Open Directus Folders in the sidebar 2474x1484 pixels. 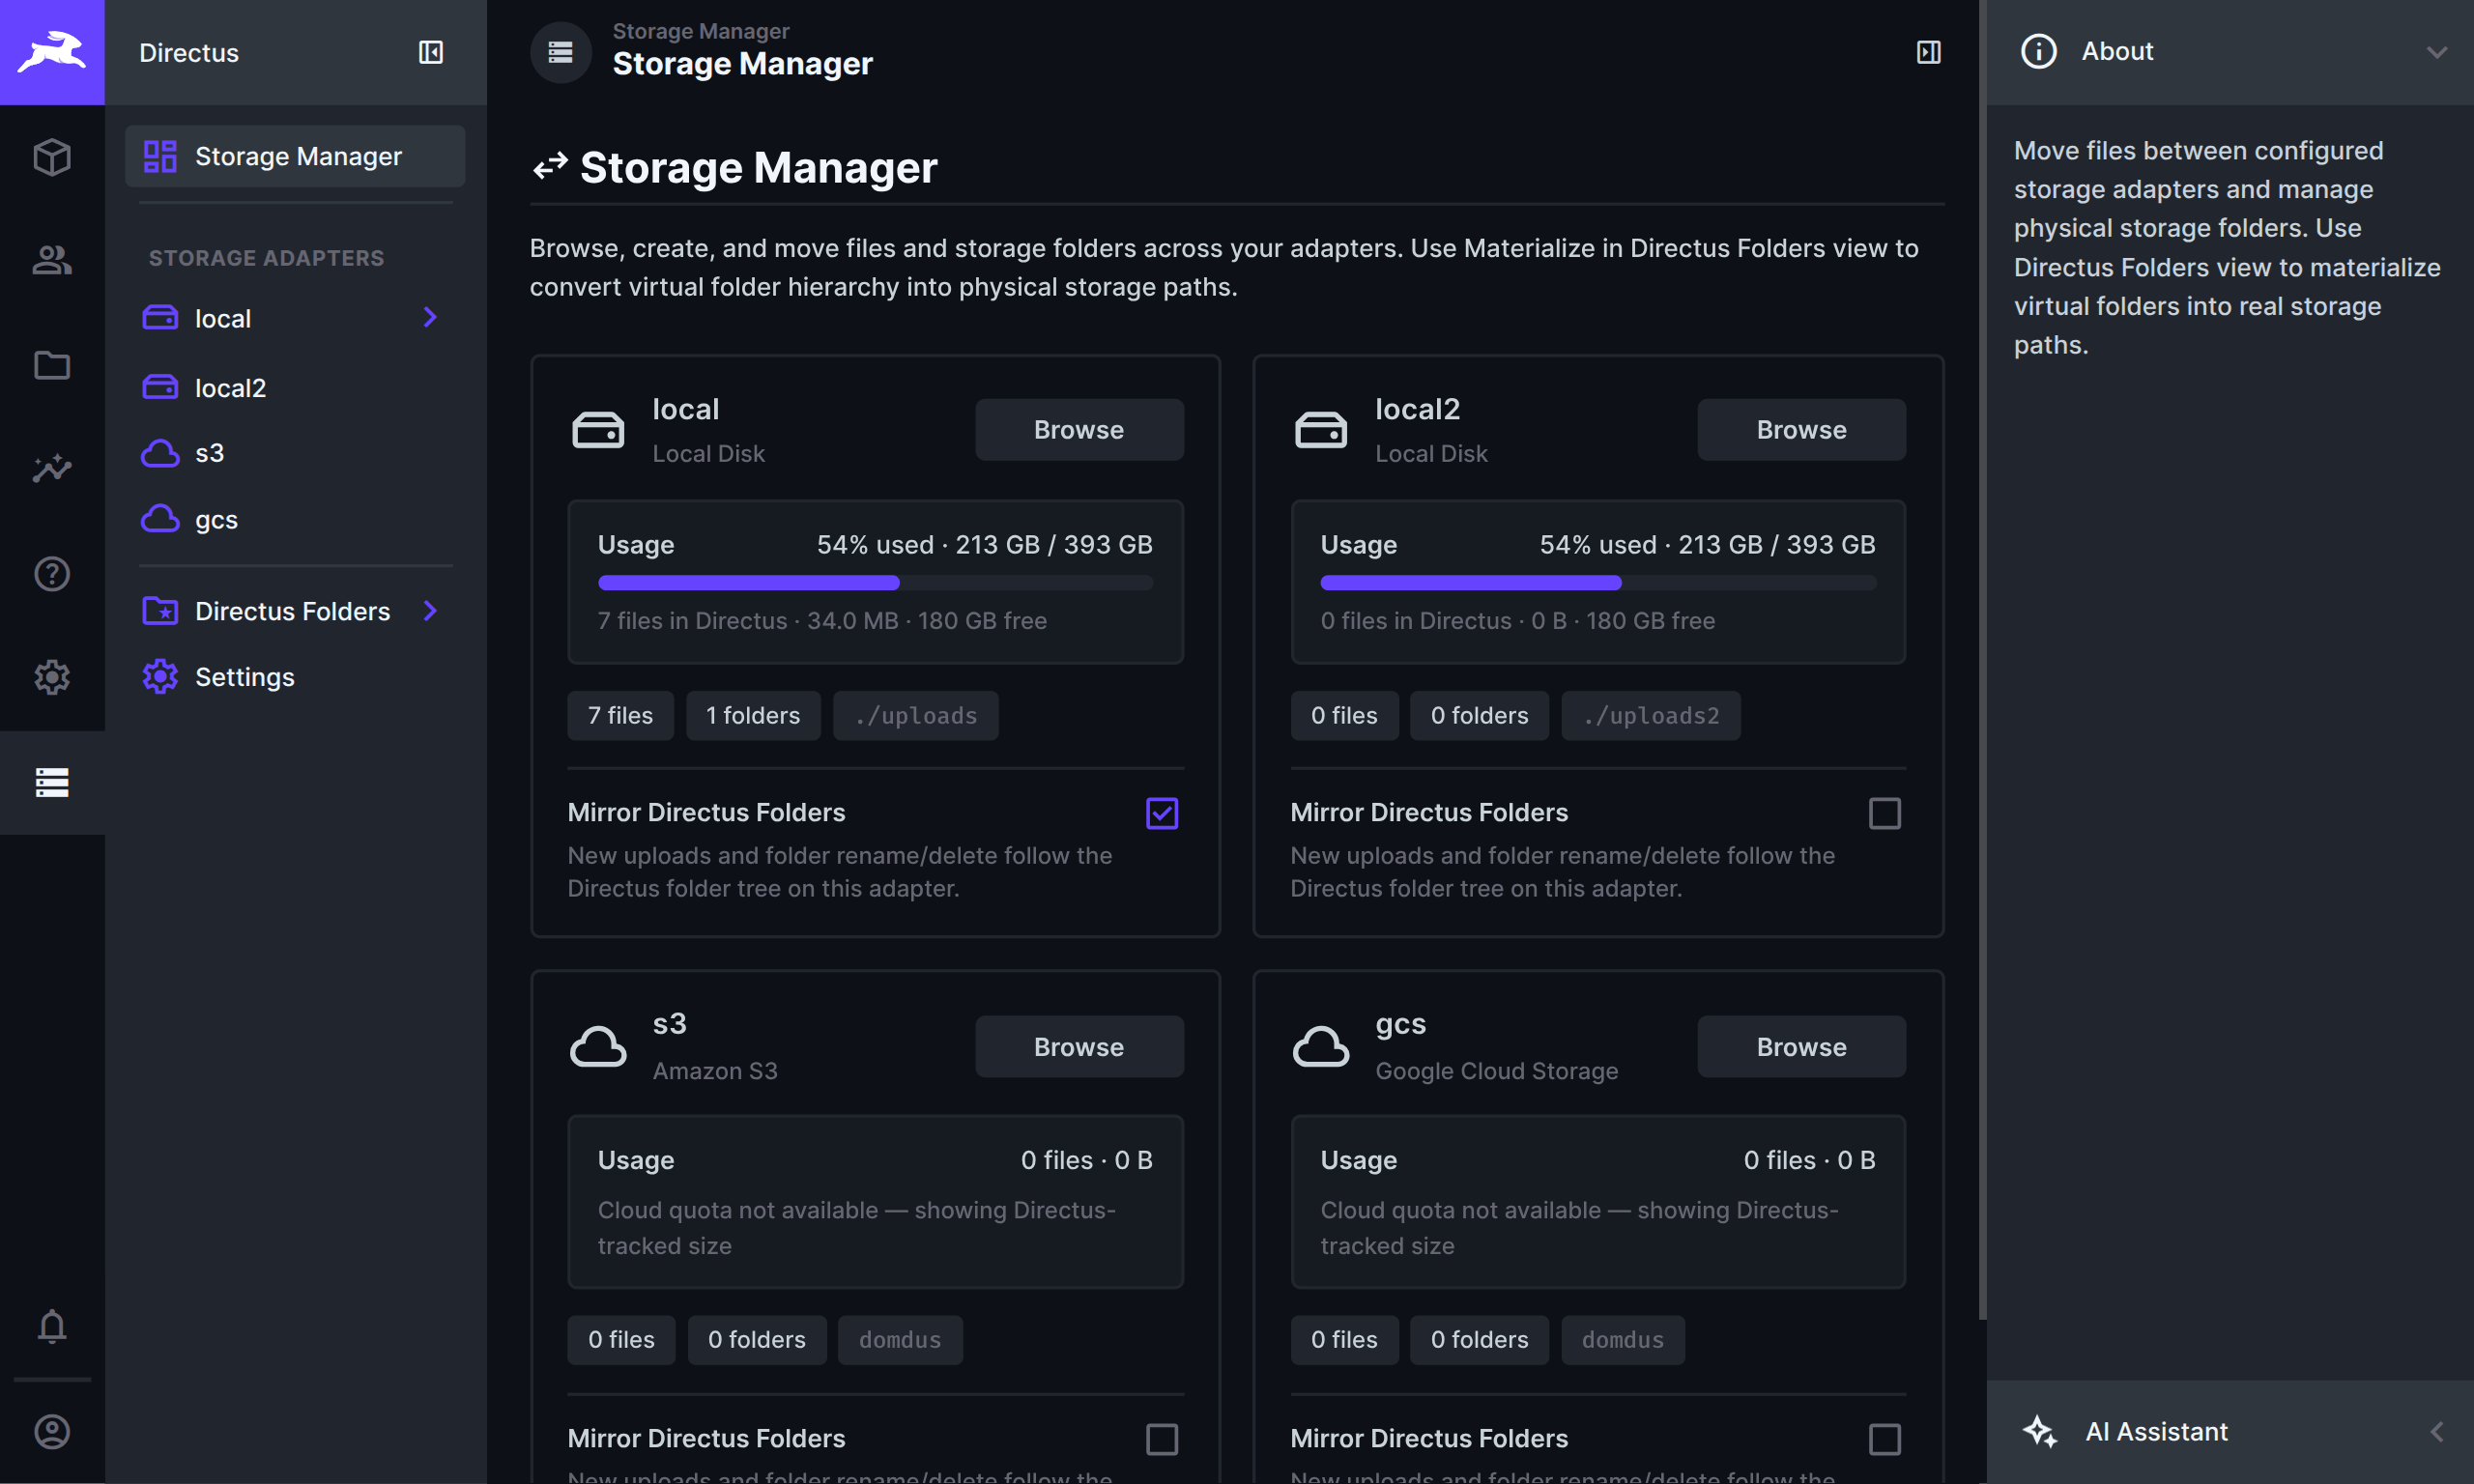point(295,611)
